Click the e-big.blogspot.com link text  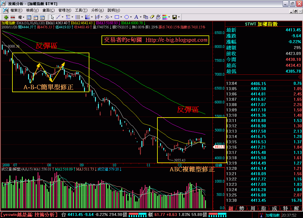pyautogui.click(x=176, y=40)
